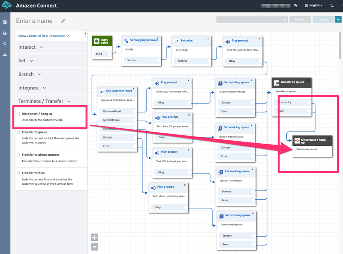Open the flow version dropdown next to Publish
The height and width of the screenshot is (254, 343).
coord(252,20)
